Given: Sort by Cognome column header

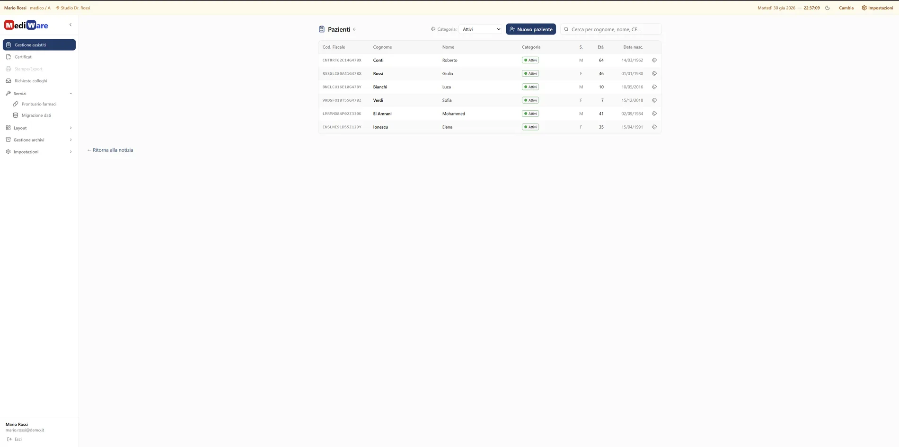Looking at the screenshot, I should pyautogui.click(x=382, y=47).
